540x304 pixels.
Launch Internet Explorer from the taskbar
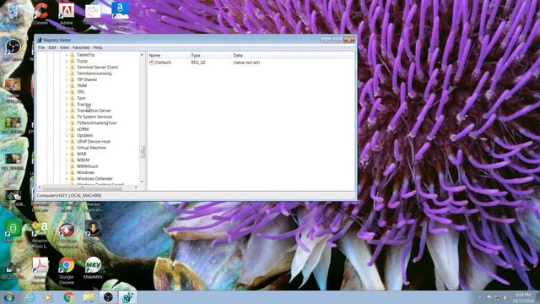coord(30,297)
